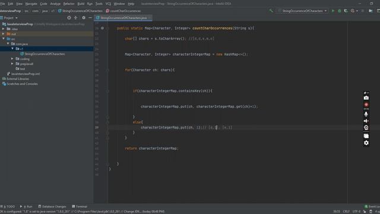Open the VCS menu
The width and height of the screenshot is (380, 214).
coord(108,4)
